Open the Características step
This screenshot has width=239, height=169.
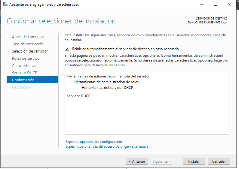click(x=24, y=66)
